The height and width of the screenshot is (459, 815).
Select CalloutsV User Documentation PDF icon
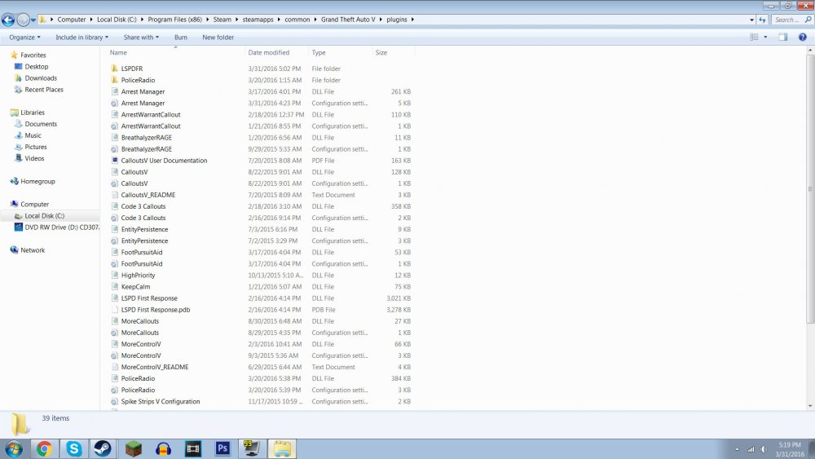(114, 160)
